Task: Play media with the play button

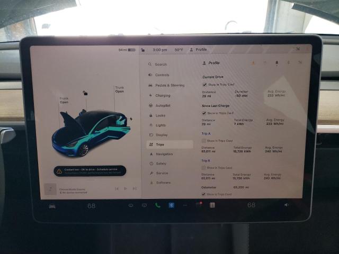Action: point(126,188)
